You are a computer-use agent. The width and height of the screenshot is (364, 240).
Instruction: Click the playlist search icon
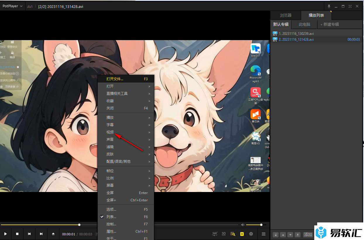[233, 234]
